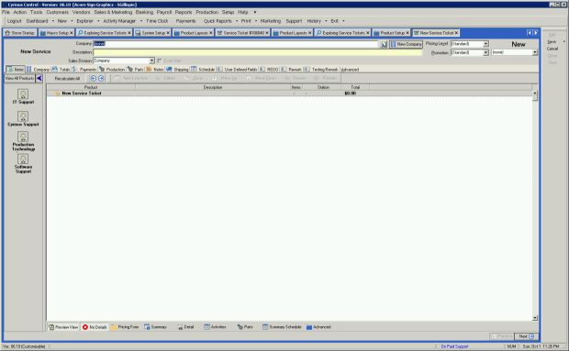Open the Pricing Level dropdown

(x=485, y=44)
